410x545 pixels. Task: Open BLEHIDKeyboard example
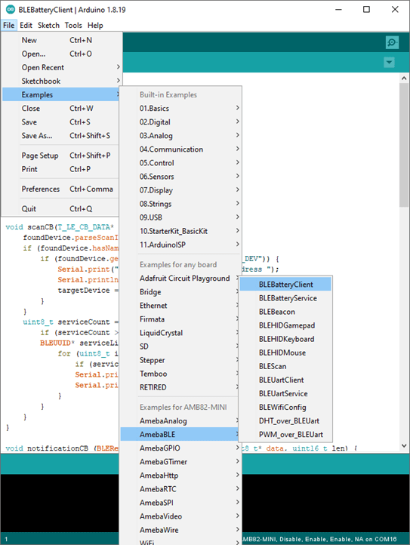[285, 339]
